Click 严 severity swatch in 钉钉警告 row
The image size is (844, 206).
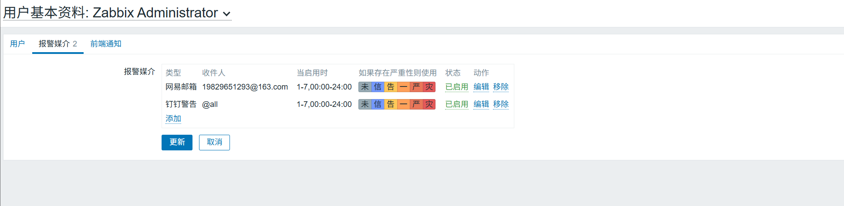(416, 104)
